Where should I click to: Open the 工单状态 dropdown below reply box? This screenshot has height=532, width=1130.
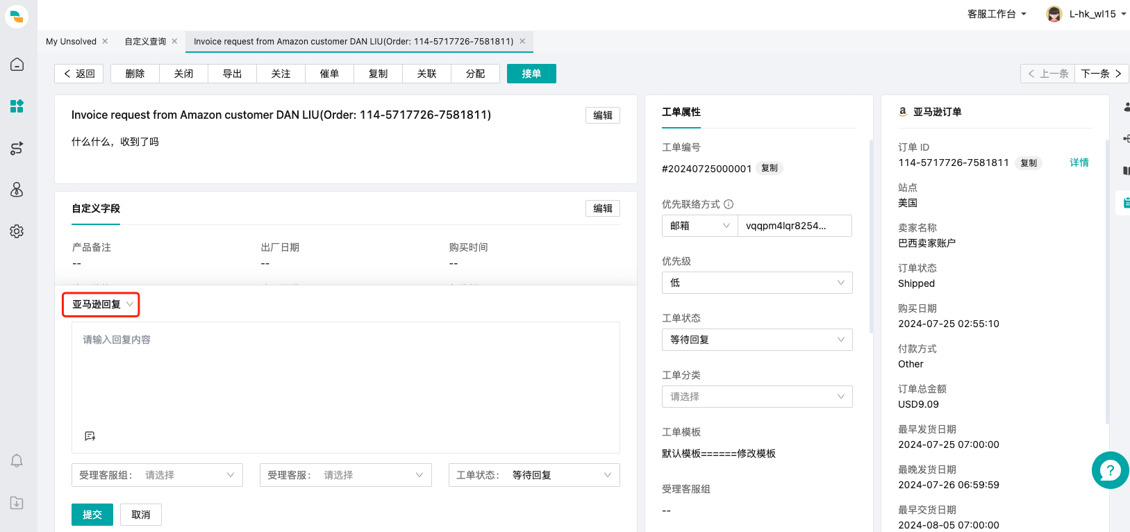(534, 475)
